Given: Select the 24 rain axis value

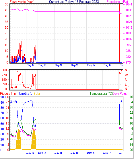Looking at the screenshot, I should [x=7, y=108].
